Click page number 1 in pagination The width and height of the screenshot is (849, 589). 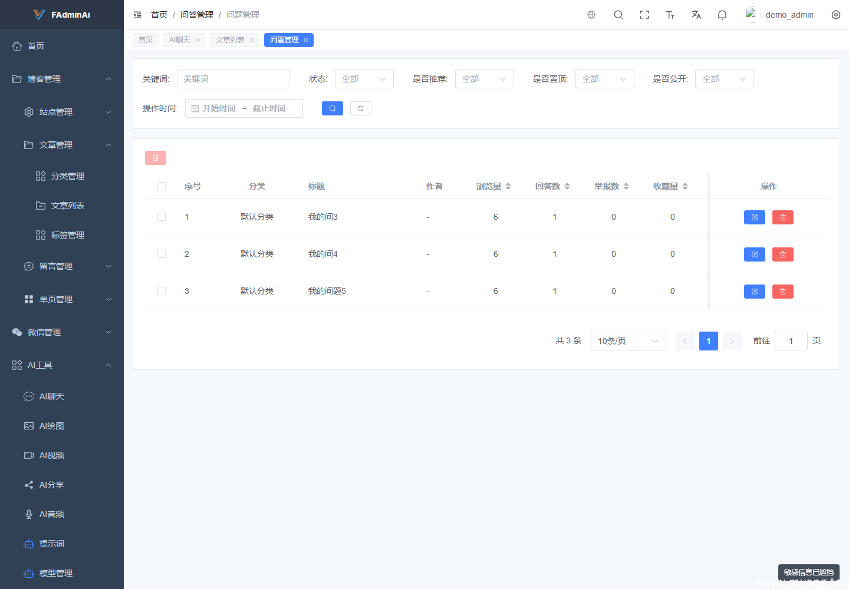pyautogui.click(x=709, y=341)
